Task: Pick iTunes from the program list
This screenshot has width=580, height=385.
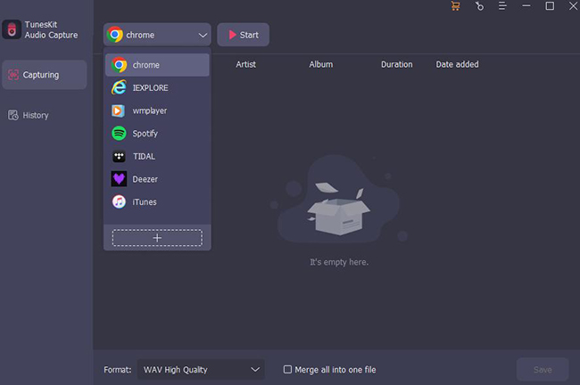Action: (157, 201)
